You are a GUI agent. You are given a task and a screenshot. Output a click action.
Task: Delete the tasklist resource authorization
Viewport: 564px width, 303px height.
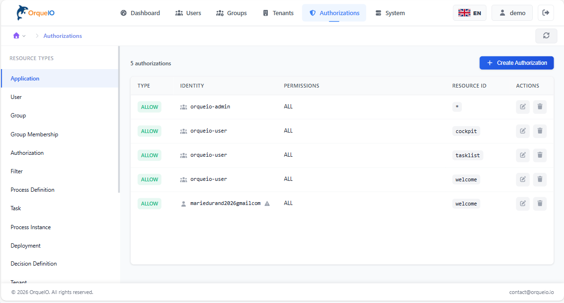pos(540,155)
